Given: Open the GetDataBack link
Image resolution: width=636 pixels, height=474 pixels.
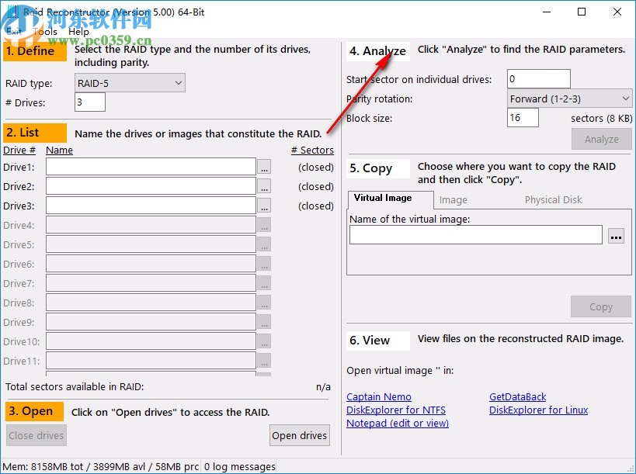Looking at the screenshot, I should 517,397.
